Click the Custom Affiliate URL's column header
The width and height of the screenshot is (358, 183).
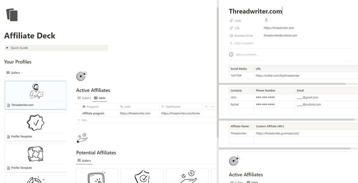pyautogui.click(x=306, y=127)
